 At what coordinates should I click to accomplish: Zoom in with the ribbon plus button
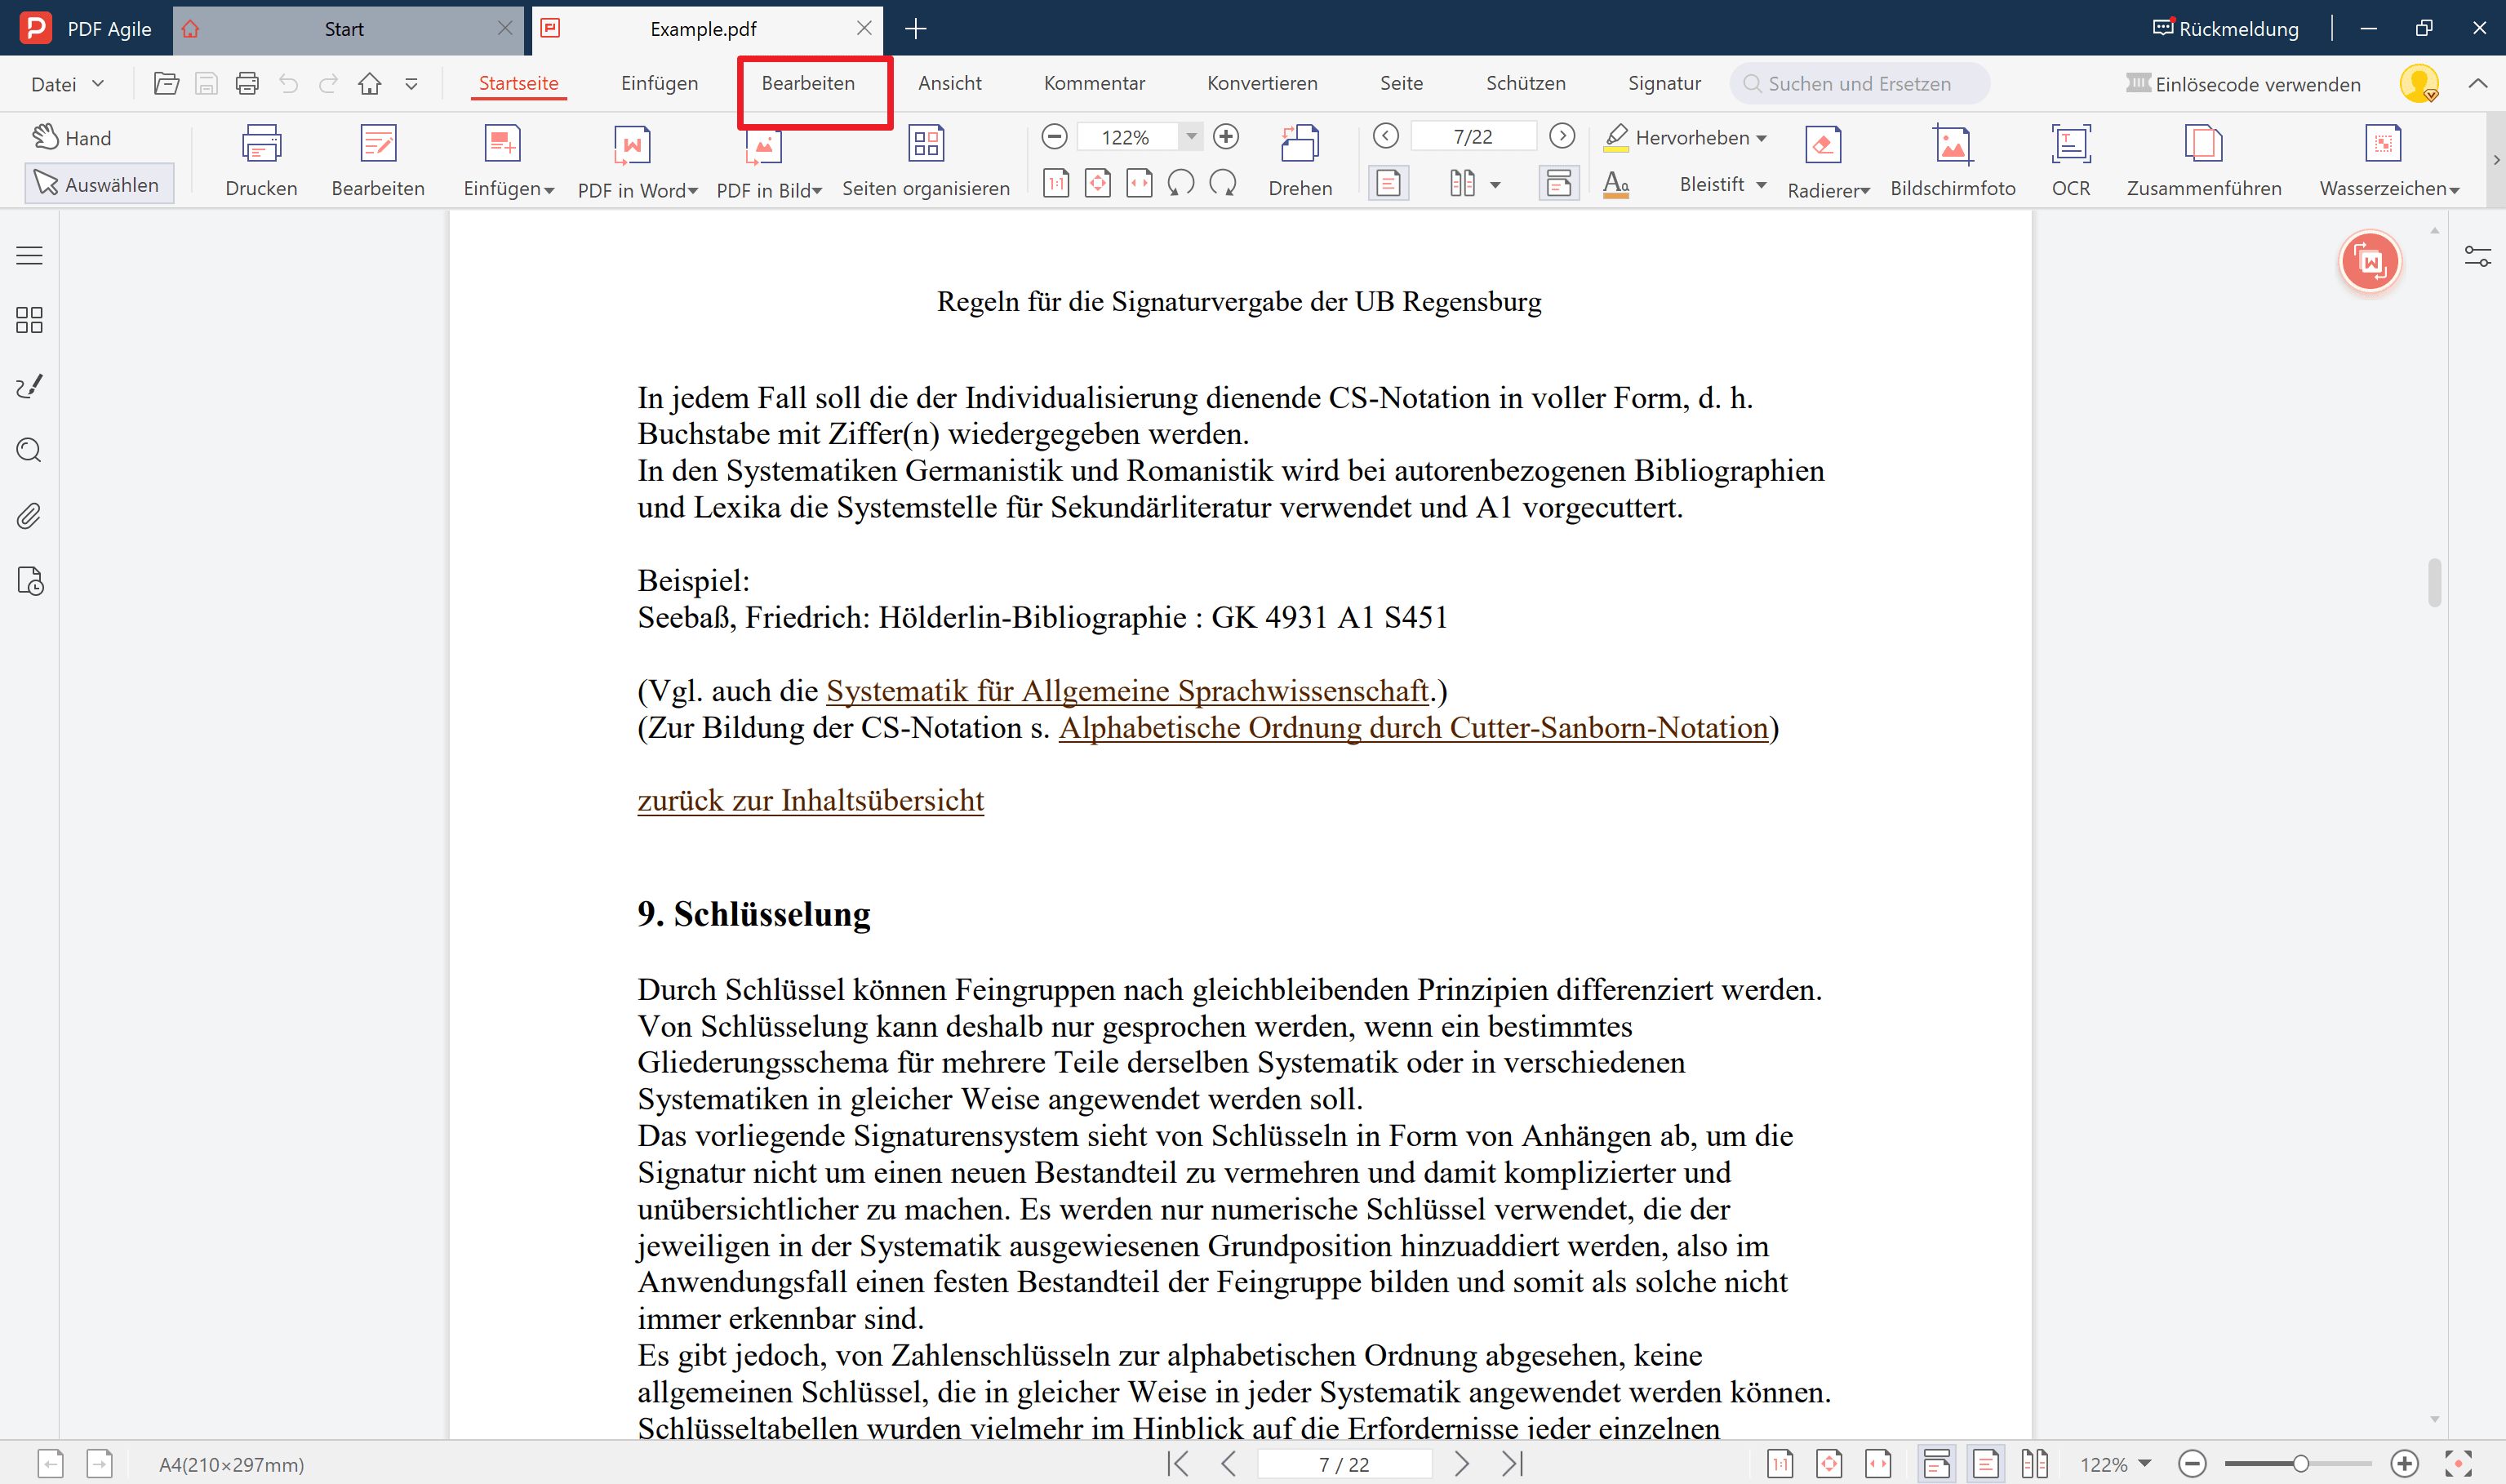pyautogui.click(x=1226, y=136)
